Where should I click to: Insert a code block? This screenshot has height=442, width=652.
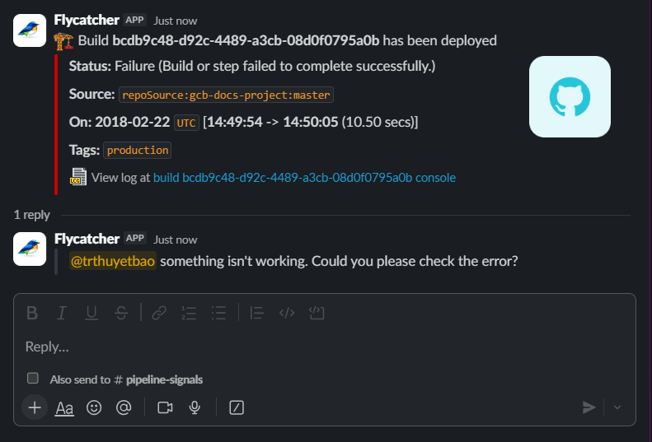coord(317,313)
